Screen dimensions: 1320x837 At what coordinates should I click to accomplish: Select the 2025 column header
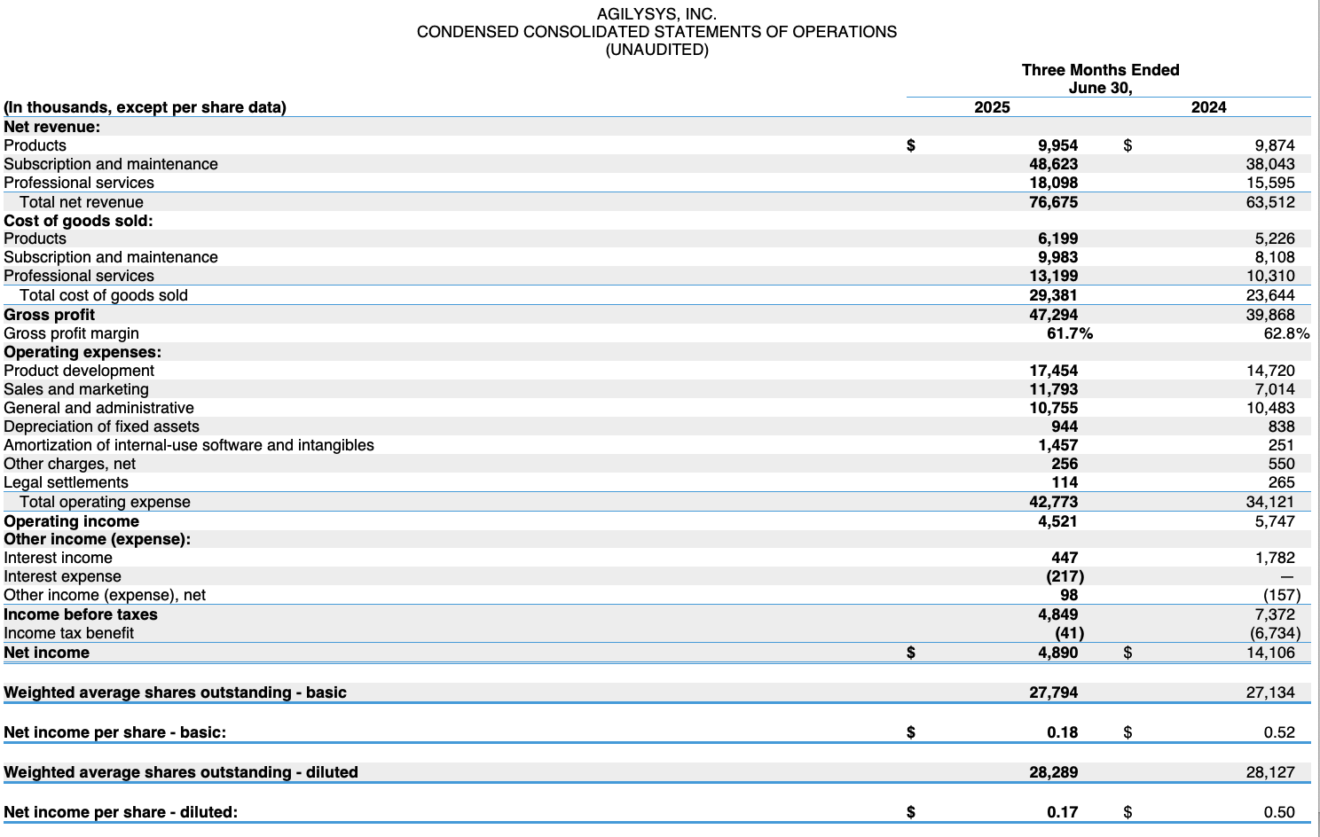(992, 107)
